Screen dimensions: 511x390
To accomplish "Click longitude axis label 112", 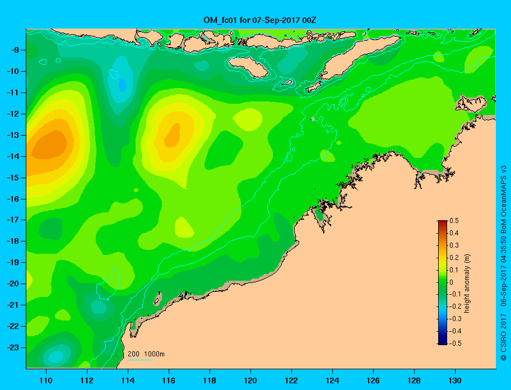I will click(x=87, y=380).
